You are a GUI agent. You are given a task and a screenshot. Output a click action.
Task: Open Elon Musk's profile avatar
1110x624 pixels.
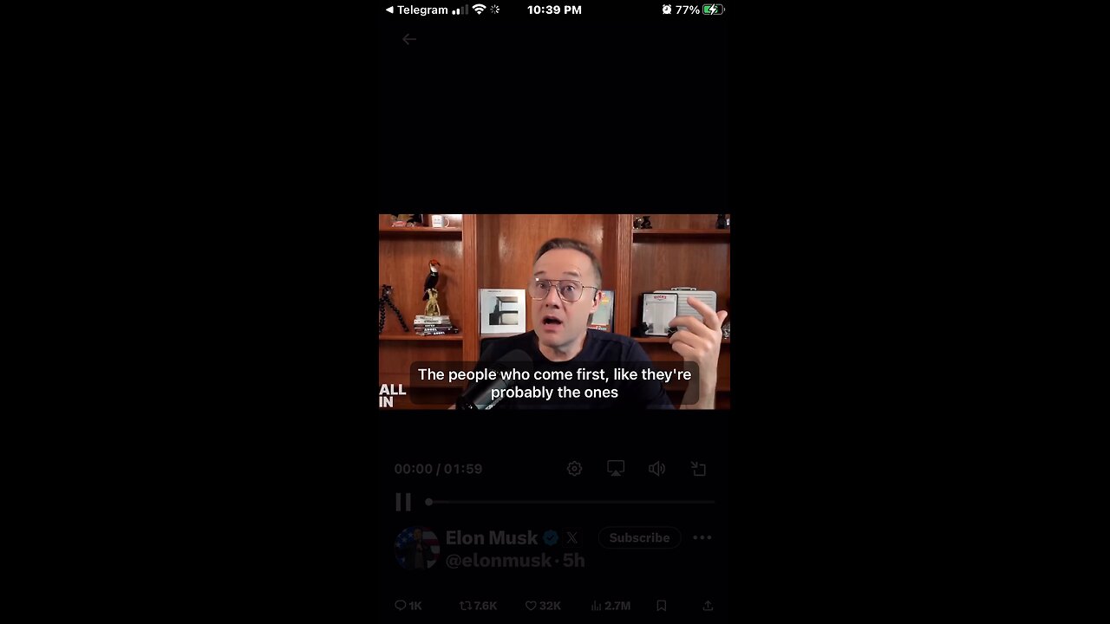pyautogui.click(x=416, y=548)
